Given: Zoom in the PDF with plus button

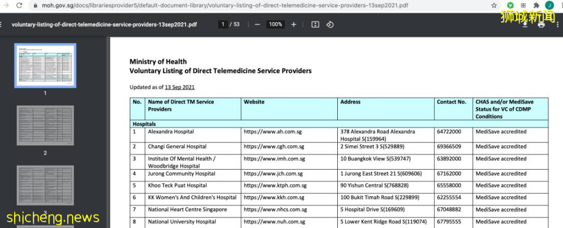Looking at the screenshot, I should (293, 24).
